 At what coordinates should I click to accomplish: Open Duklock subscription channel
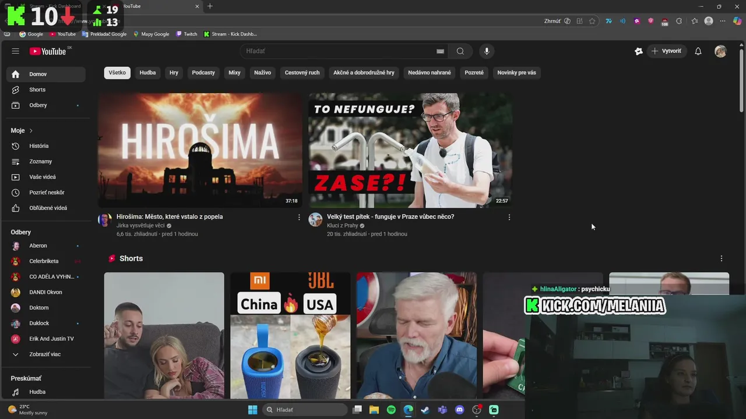click(x=46, y=323)
